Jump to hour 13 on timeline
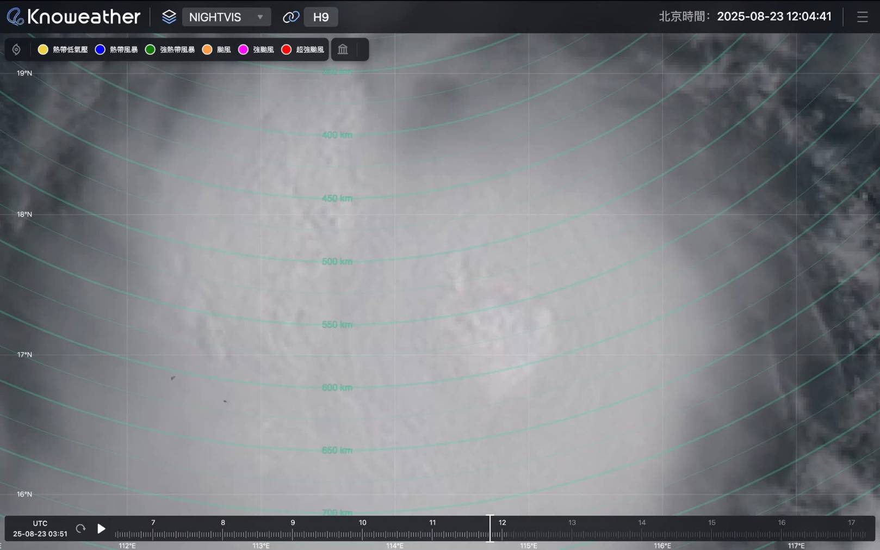The image size is (880, 550). click(572, 522)
